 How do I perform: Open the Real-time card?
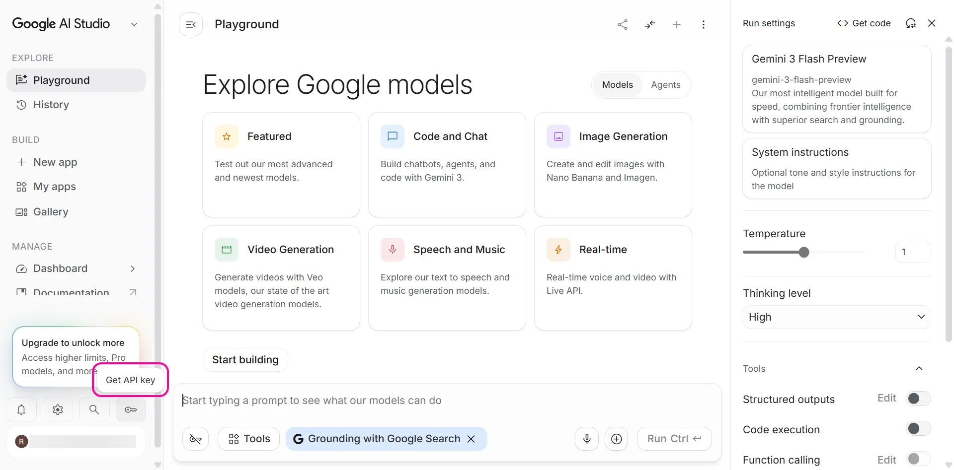613,278
